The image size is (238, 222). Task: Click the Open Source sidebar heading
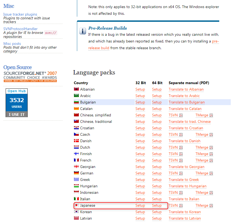pyautogui.click(x=18, y=67)
